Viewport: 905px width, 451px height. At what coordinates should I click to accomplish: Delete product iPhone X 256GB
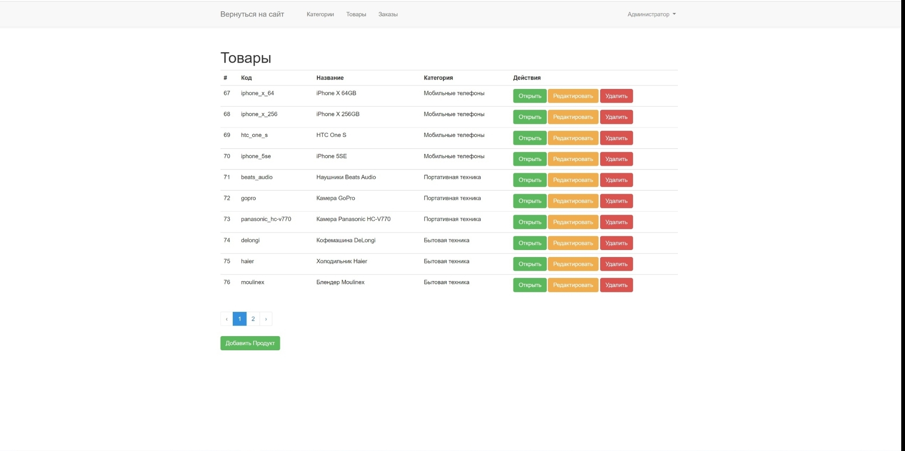(616, 117)
